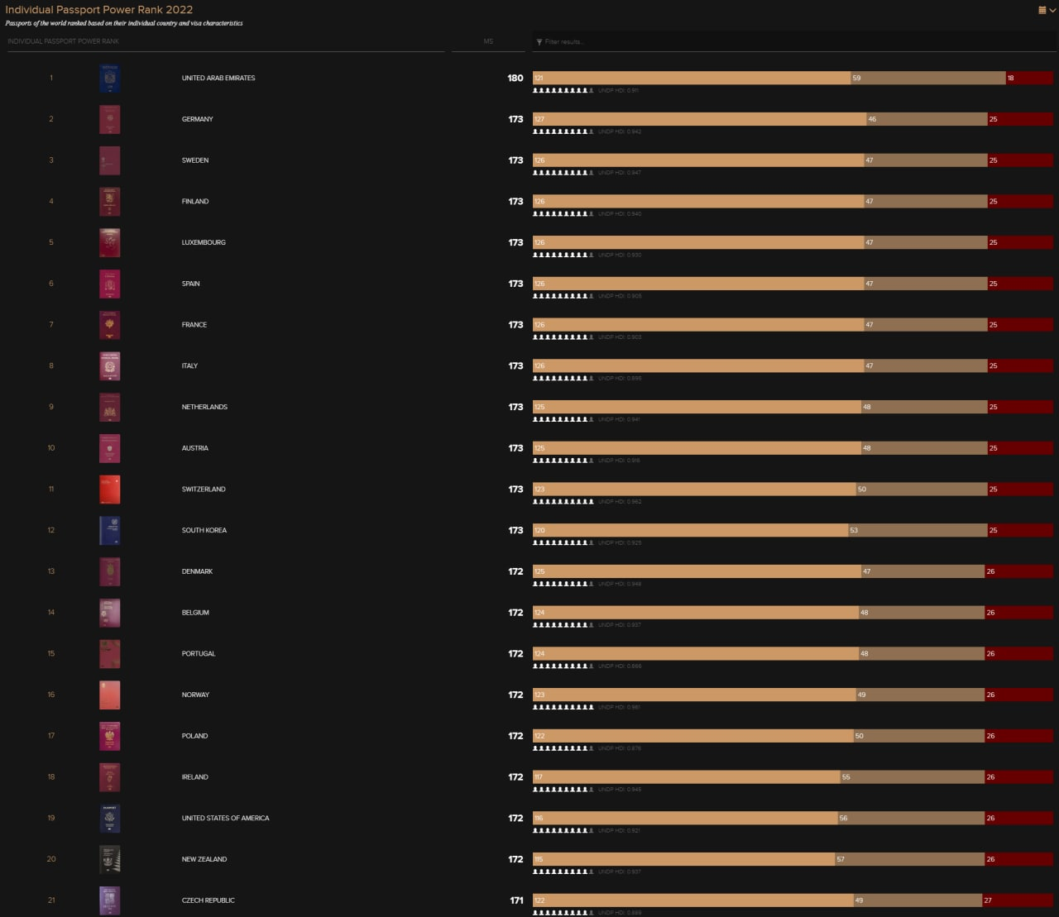Click Ireland's brown visa-on-arrival bar segment
The width and height of the screenshot is (1059, 917).
click(912, 777)
